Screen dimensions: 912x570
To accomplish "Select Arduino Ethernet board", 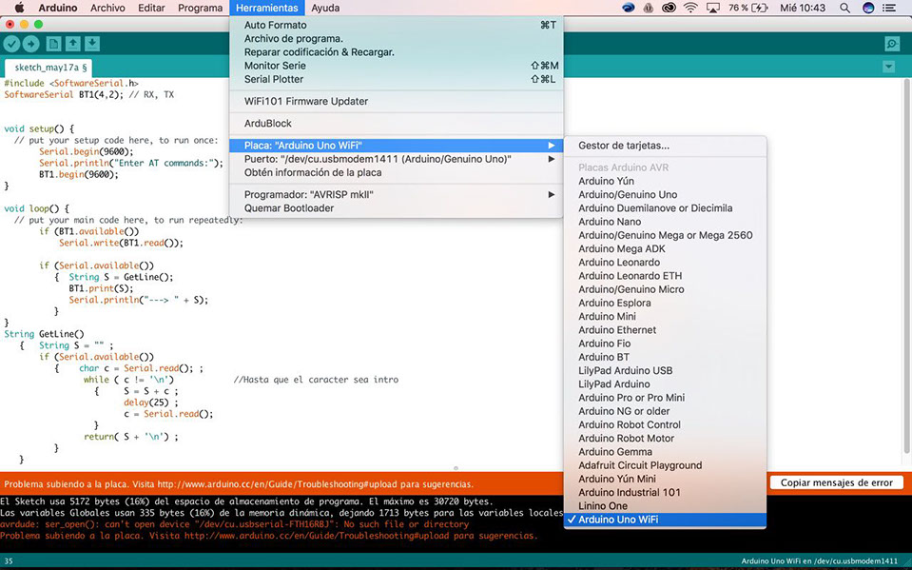I will pyautogui.click(x=665, y=329).
